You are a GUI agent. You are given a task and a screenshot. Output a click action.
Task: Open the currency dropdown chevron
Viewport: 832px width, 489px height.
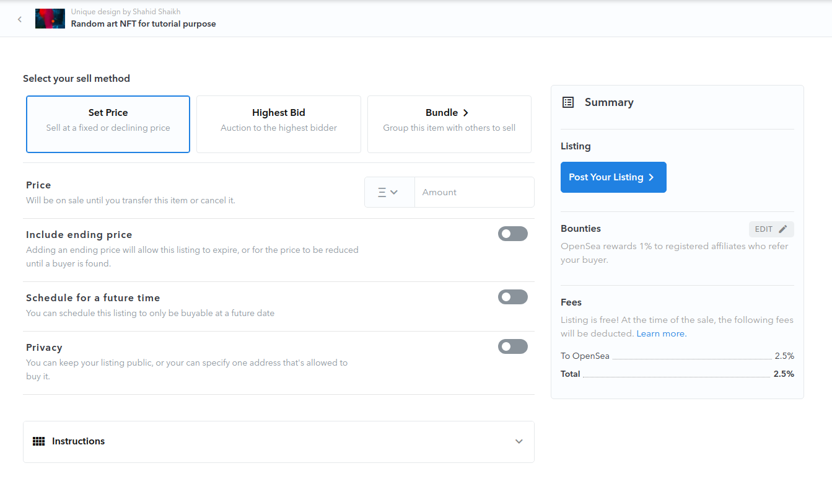click(394, 192)
